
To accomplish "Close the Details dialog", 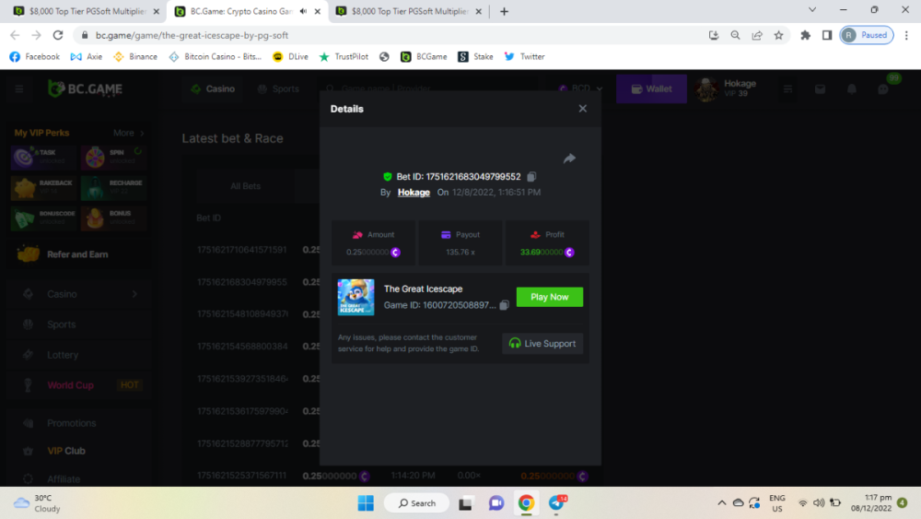I will point(582,109).
